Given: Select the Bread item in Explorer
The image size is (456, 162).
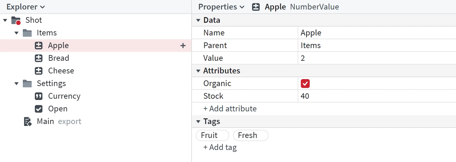Looking at the screenshot, I should click(96, 58).
